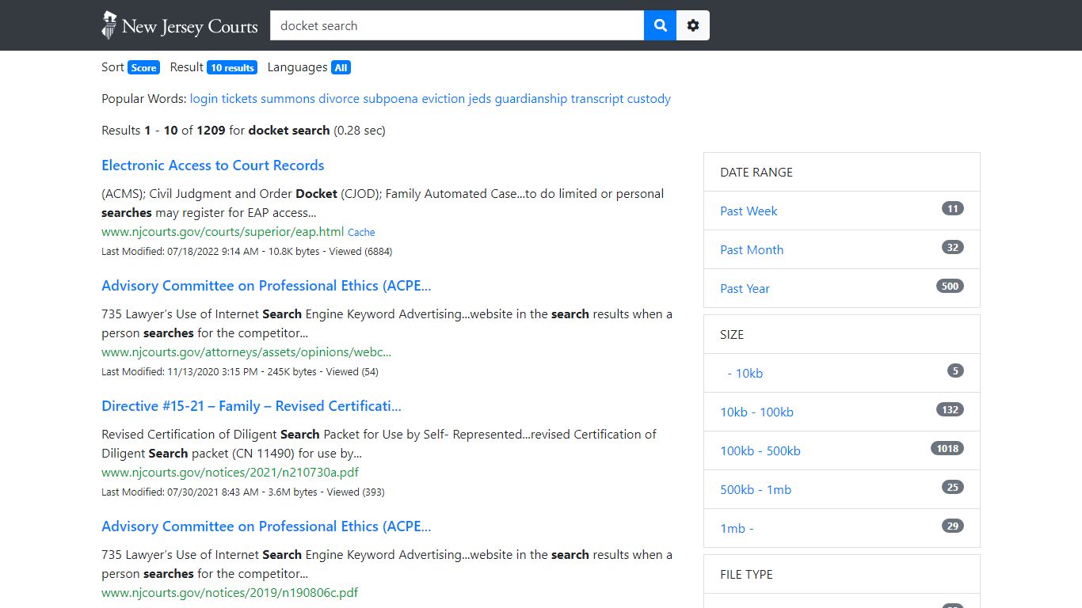Image resolution: width=1082 pixels, height=608 pixels.
Task: Open the Languages All dropdown
Action: [341, 68]
